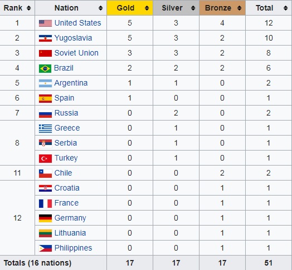The width and height of the screenshot is (292, 270).
Task: Sort by Silver medals sort arrows
Action: click(x=193, y=8)
